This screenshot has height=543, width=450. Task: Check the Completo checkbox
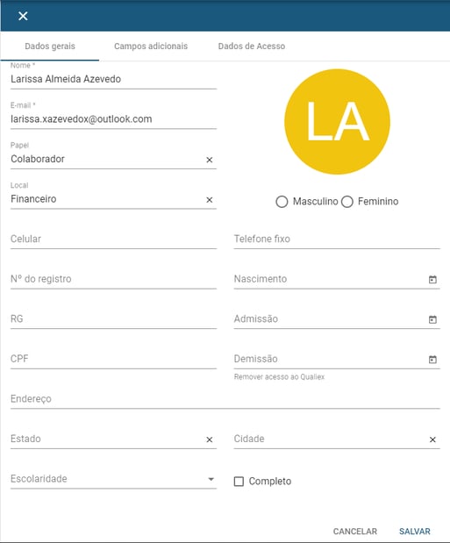tap(239, 482)
